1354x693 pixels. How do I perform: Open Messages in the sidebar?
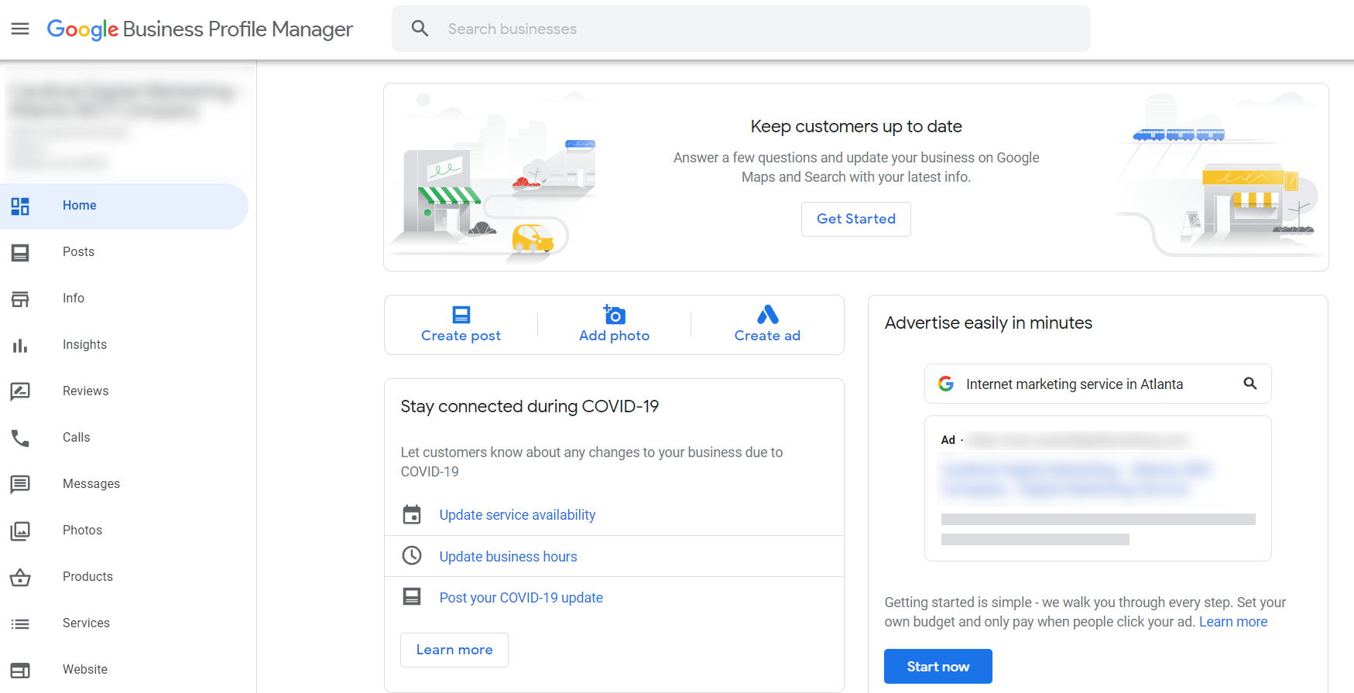click(124, 484)
